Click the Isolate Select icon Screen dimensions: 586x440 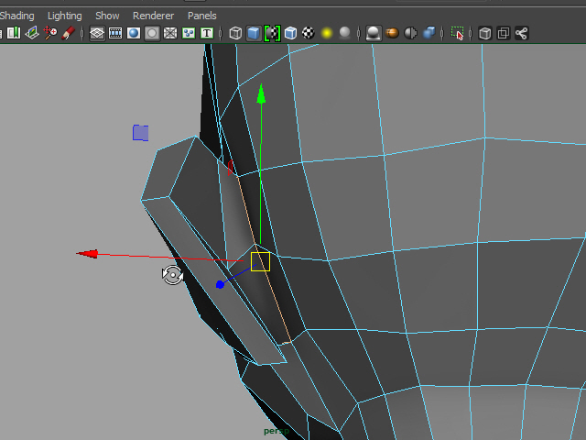click(x=458, y=33)
